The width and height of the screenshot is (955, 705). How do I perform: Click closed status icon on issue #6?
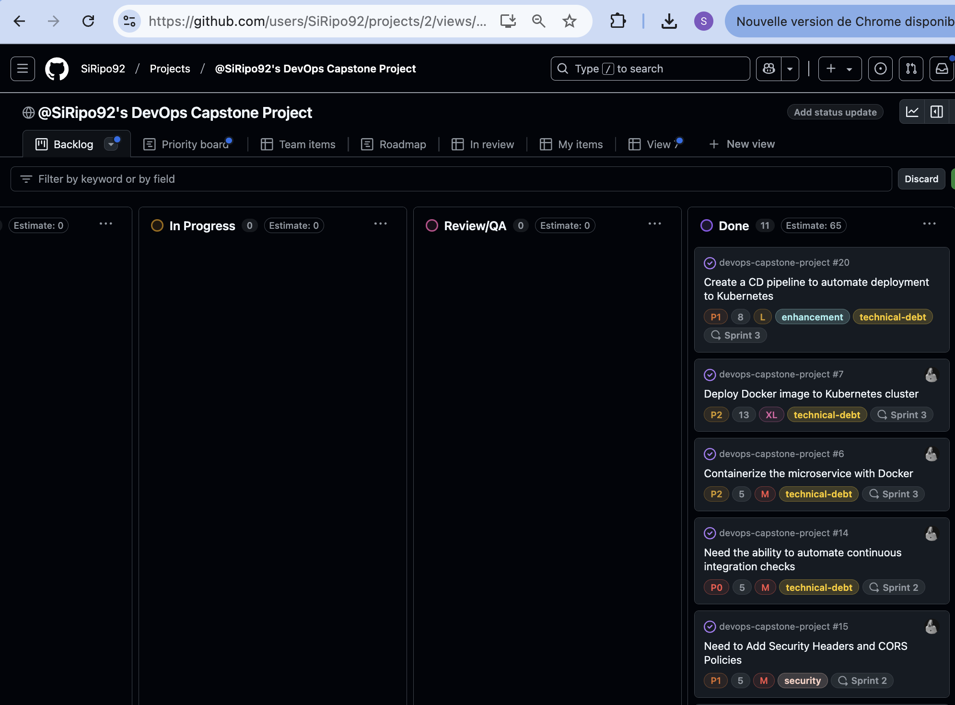[x=710, y=454]
